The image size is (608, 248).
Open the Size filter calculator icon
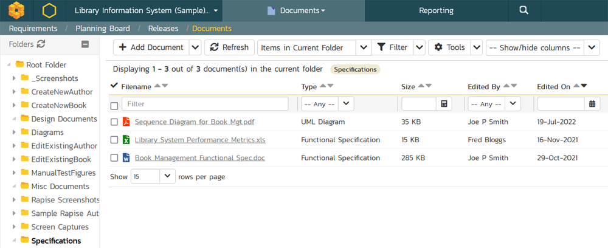coord(444,104)
